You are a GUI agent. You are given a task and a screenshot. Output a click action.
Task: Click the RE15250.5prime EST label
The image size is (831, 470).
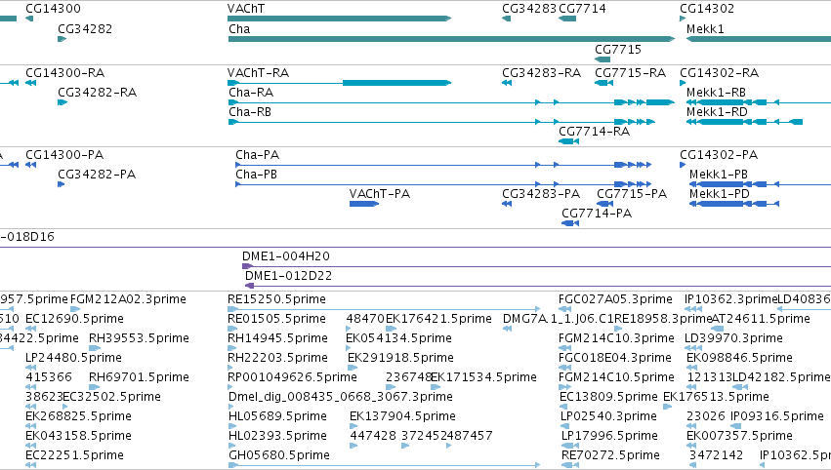click(276, 299)
